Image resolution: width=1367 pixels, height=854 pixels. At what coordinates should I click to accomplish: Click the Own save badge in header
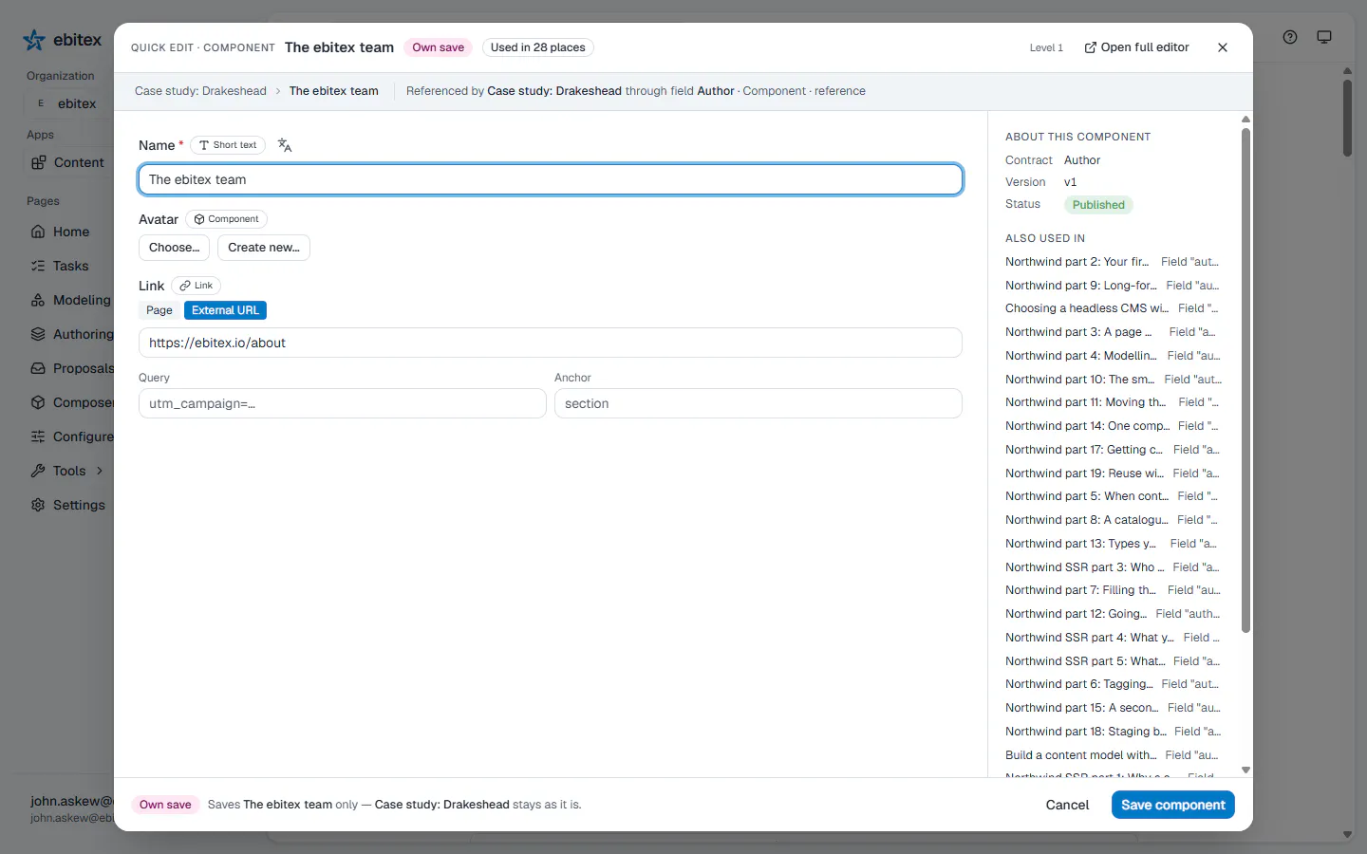point(439,47)
